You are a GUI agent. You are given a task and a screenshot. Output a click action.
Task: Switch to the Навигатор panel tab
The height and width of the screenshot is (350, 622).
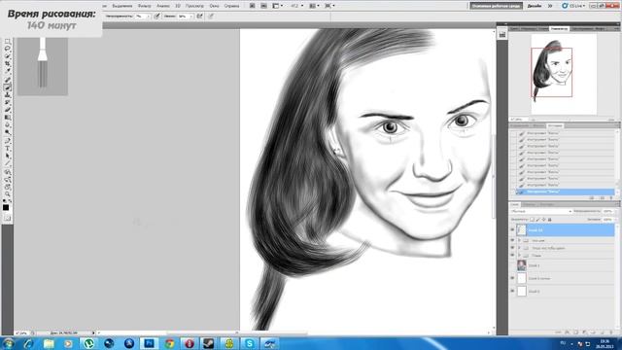[559, 28]
